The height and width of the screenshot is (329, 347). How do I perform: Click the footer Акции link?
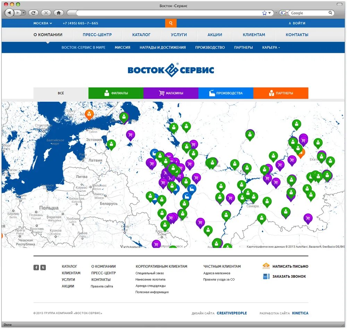(68, 286)
